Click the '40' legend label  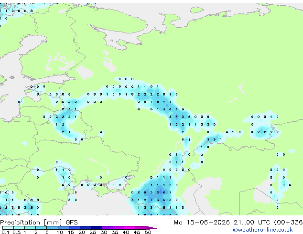126,232
